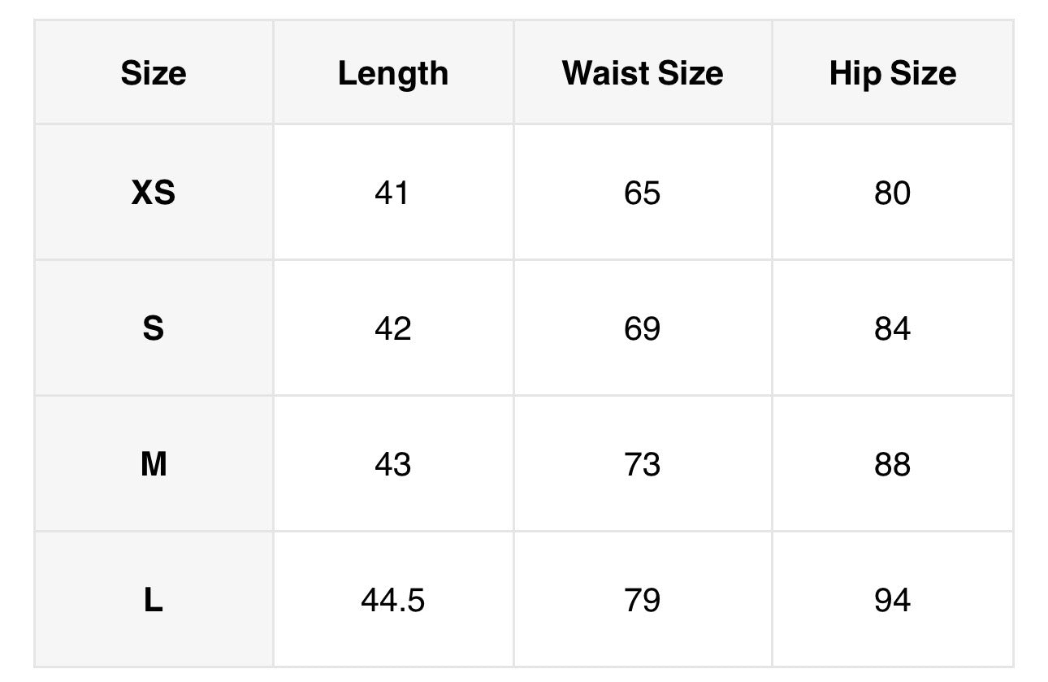Select the S length value 42
Image resolution: width=1048 pixels, height=682 pixels.
(393, 329)
